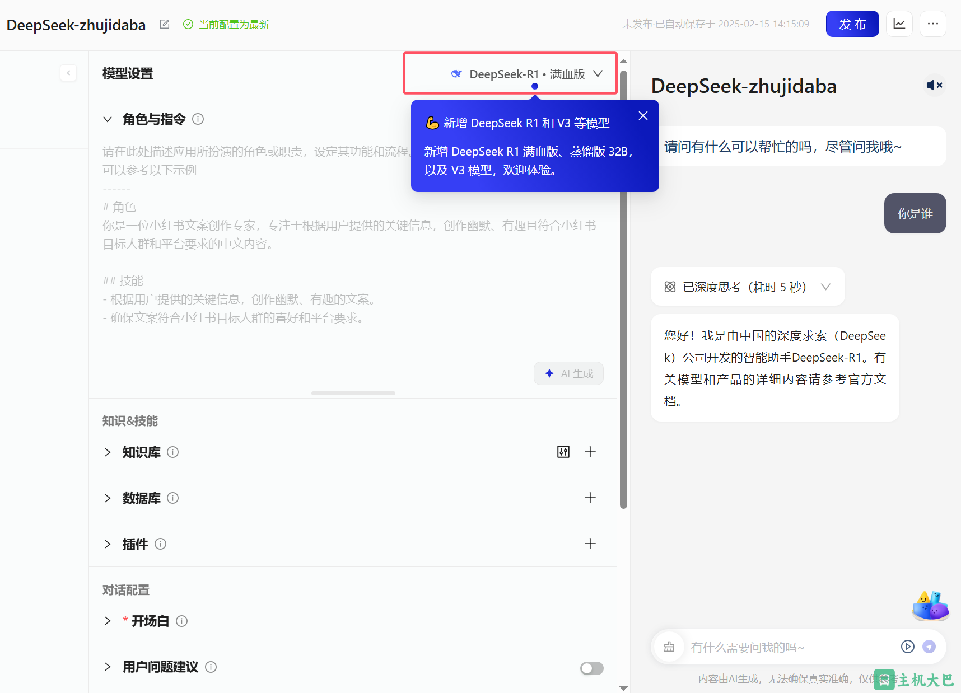Viewport: 961px width, 693px height.
Task: Add a knowledge base with plus icon
Action: 590,452
